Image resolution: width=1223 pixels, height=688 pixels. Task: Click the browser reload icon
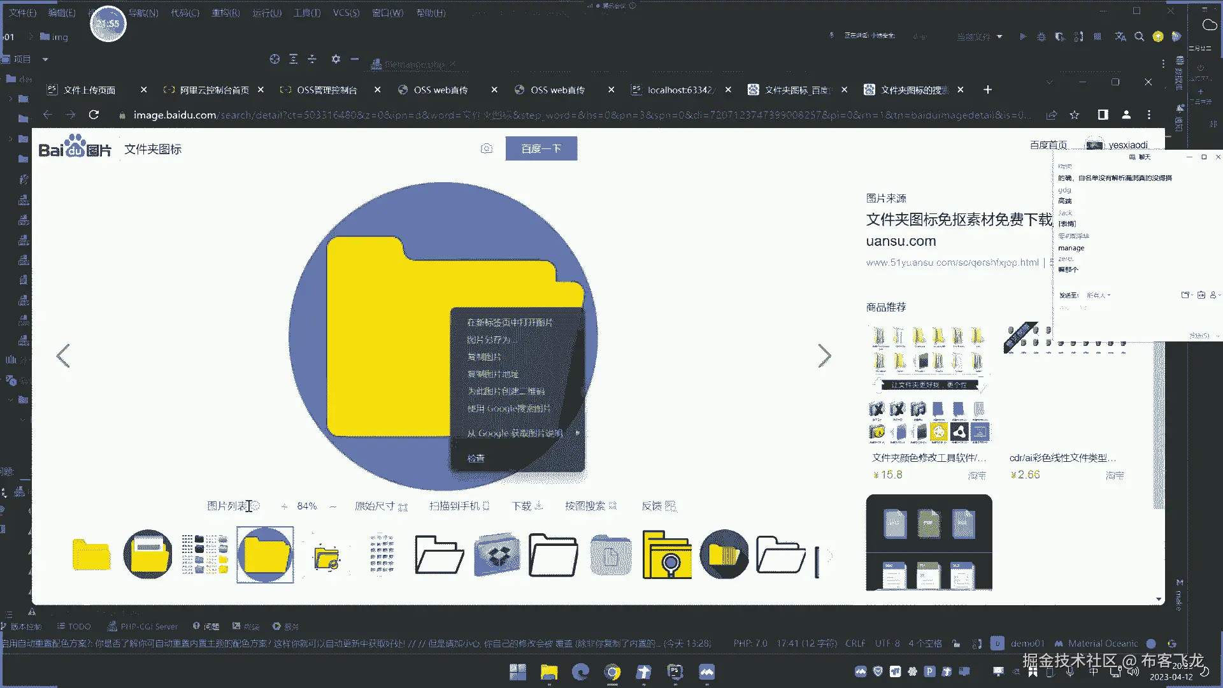point(94,115)
